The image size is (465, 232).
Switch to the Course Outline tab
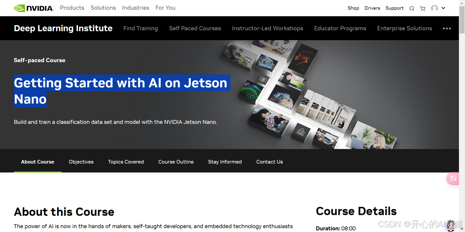coord(176,162)
